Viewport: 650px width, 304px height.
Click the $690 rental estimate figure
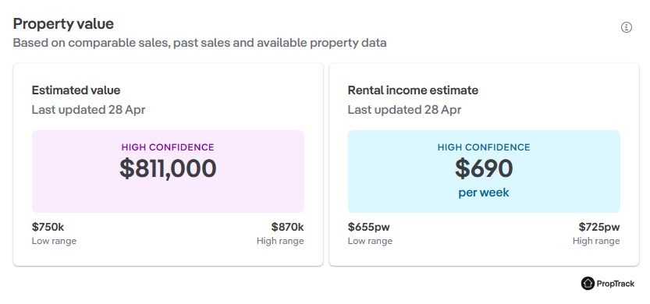click(x=484, y=168)
